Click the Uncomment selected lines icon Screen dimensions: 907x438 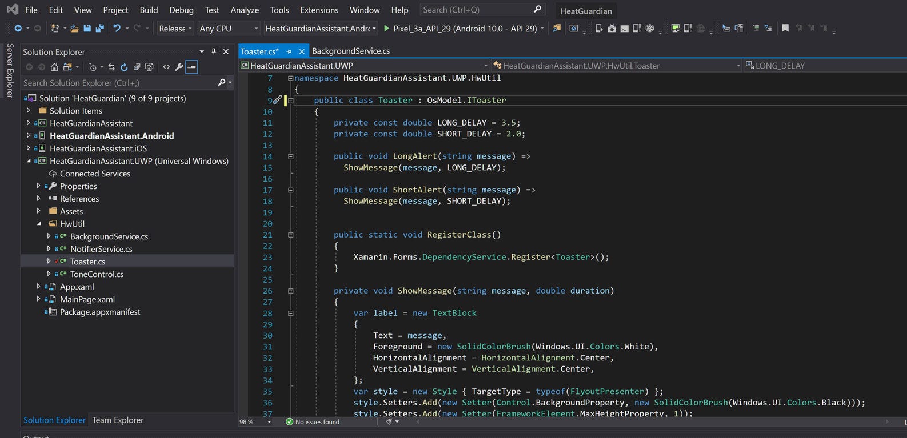pos(768,28)
